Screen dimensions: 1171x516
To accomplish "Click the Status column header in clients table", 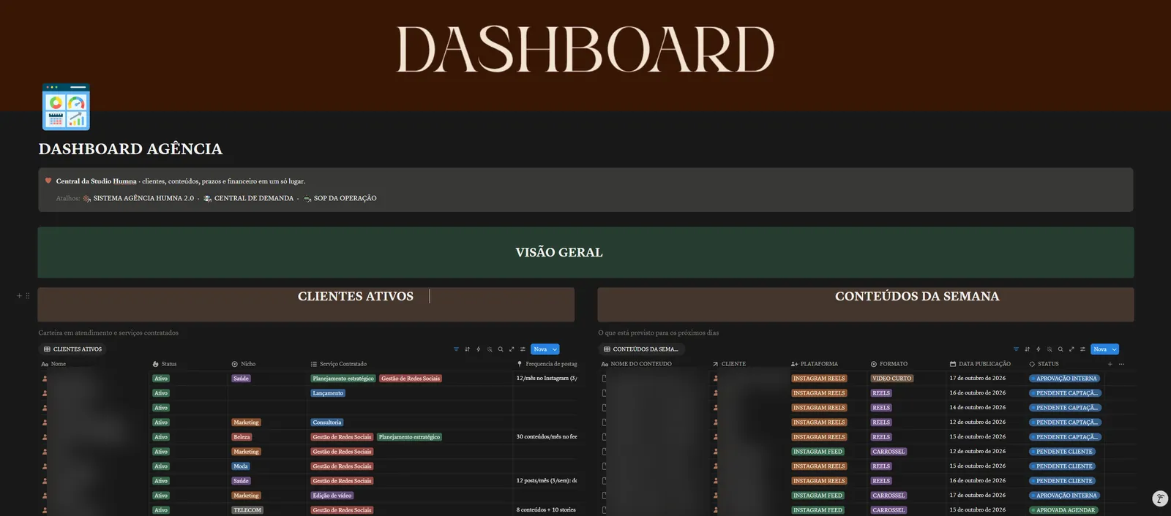I will (165, 364).
